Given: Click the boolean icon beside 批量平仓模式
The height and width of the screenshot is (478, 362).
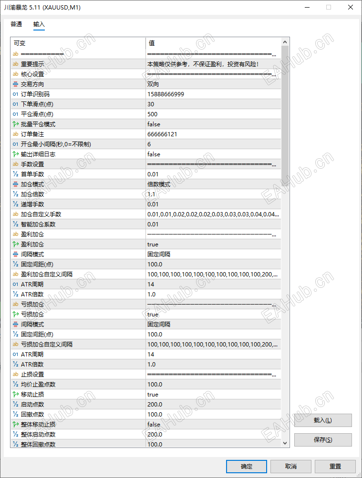Looking at the screenshot, I should [16, 124].
